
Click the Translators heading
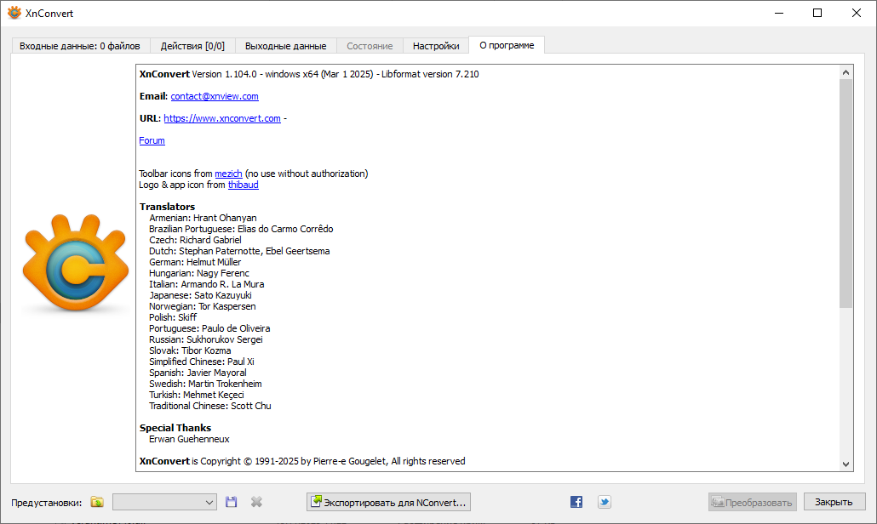167,207
